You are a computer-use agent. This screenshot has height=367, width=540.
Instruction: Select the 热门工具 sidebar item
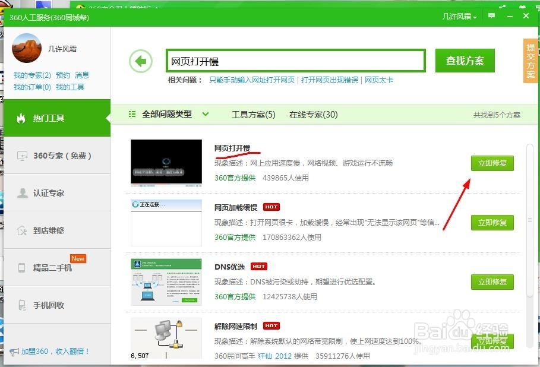coord(57,118)
